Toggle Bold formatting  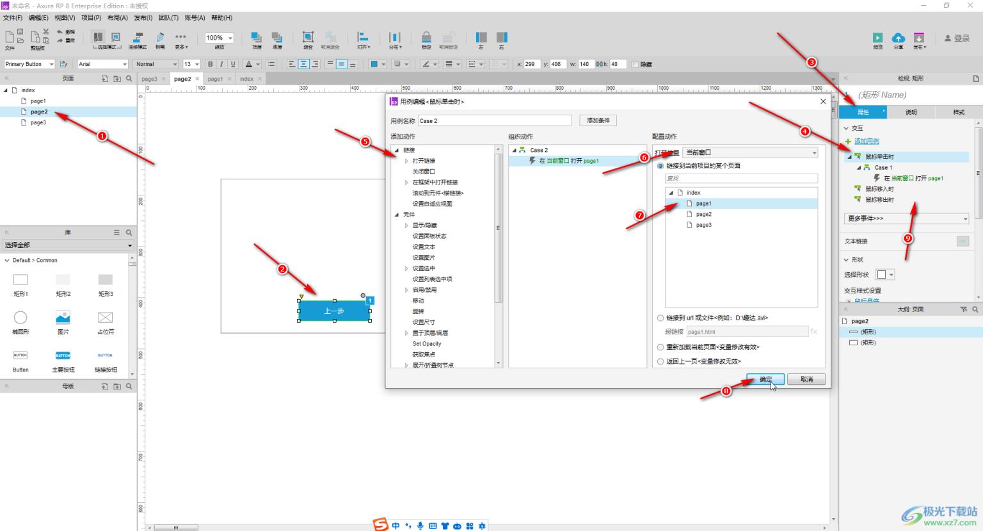point(210,64)
